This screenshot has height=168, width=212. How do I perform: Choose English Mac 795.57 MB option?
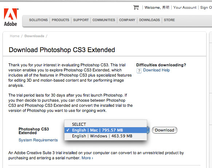(106, 130)
